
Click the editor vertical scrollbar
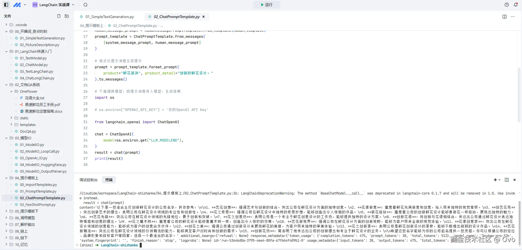point(519,94)
